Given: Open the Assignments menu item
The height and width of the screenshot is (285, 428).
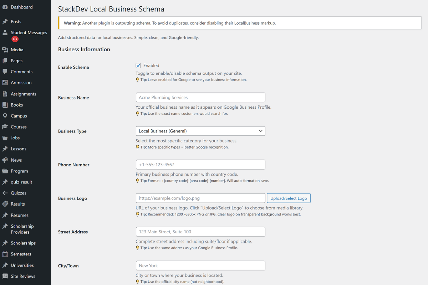Looking at the screenshot, I should (x=23, y=94).
